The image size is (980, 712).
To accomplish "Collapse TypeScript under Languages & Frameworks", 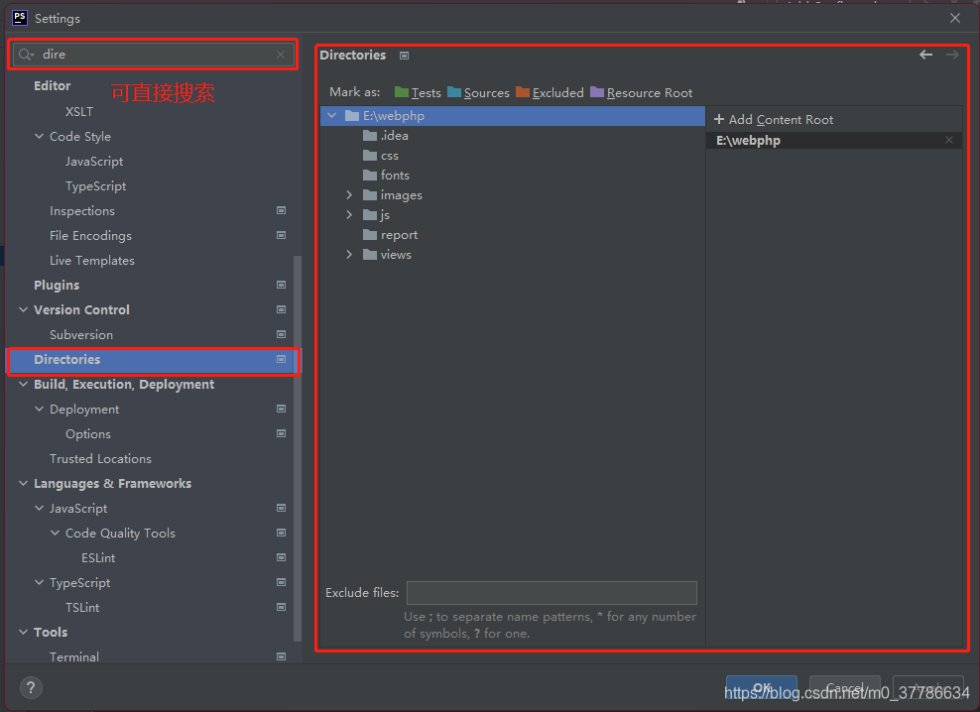I will click(x=39, y=583).
